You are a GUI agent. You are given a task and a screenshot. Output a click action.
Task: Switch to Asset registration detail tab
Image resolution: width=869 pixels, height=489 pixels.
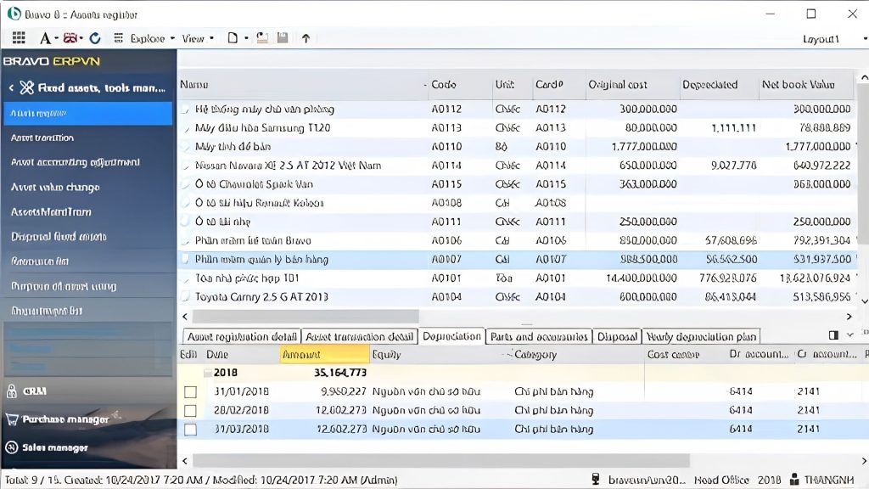click(x=242, y=336)
